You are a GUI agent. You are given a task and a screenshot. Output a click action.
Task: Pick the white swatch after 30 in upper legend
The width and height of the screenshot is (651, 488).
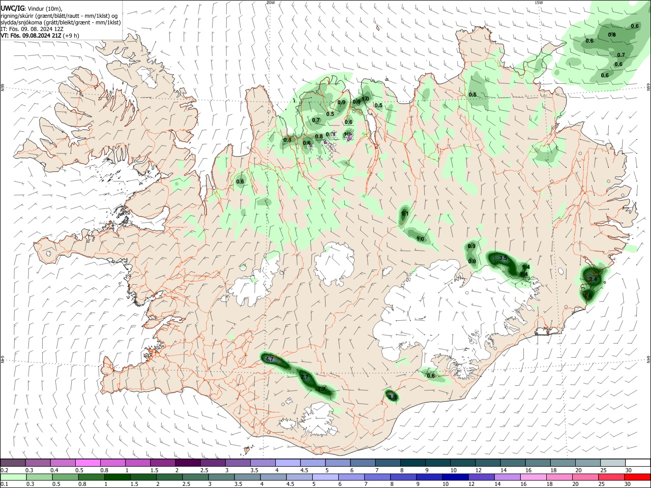(x=638, y=463)
